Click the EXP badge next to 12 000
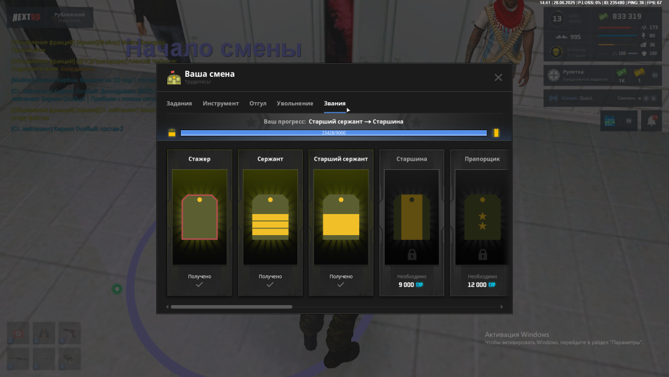Screen dimensions: 669x377 tap(492, 285)
